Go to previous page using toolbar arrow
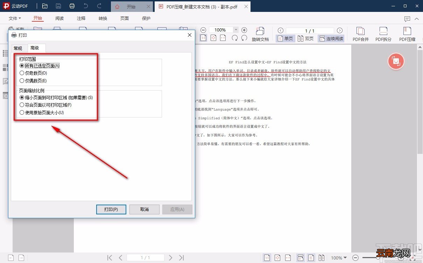 coord(280,31)
